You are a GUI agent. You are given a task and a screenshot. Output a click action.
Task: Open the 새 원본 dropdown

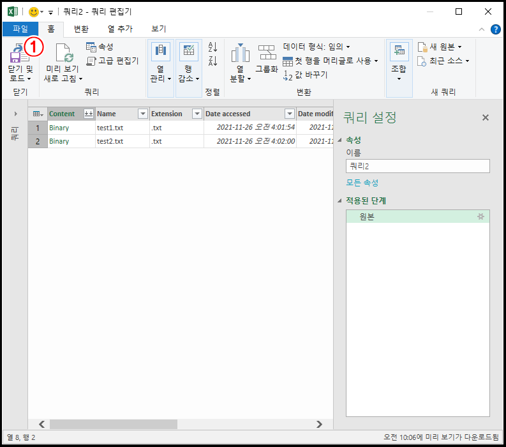tap(440, 47)
